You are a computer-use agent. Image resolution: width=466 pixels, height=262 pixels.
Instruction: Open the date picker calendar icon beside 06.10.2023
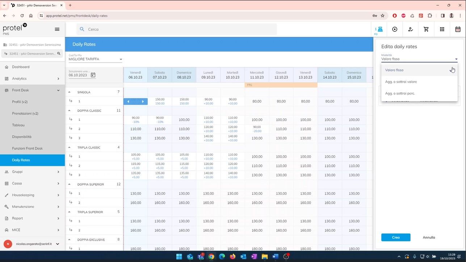click(x=93, y=75)
